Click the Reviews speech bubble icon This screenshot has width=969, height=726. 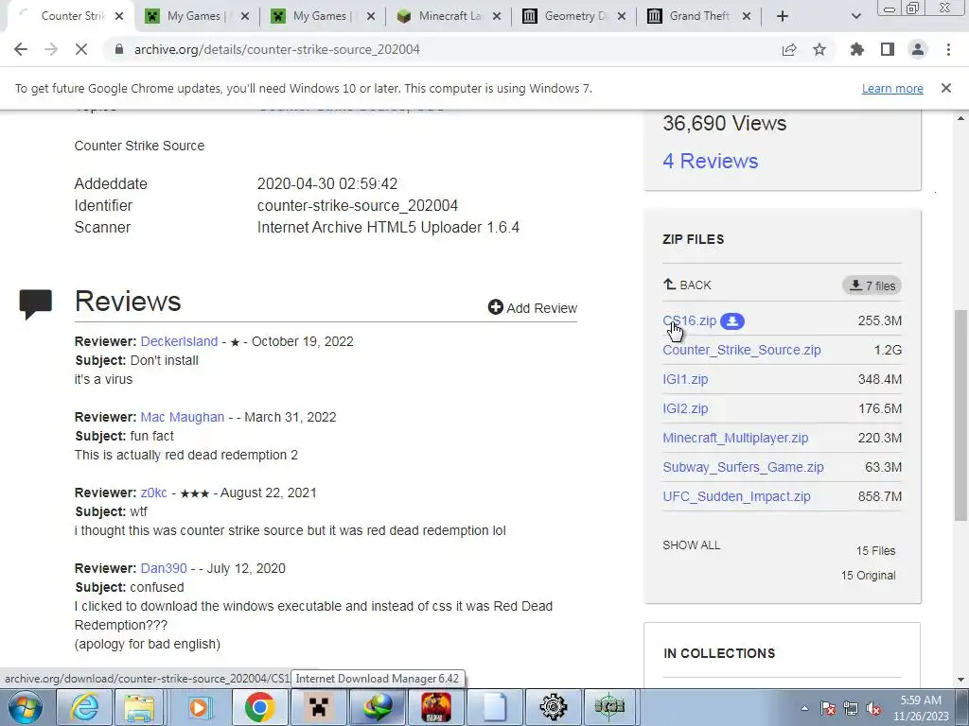tap(35, 303)
